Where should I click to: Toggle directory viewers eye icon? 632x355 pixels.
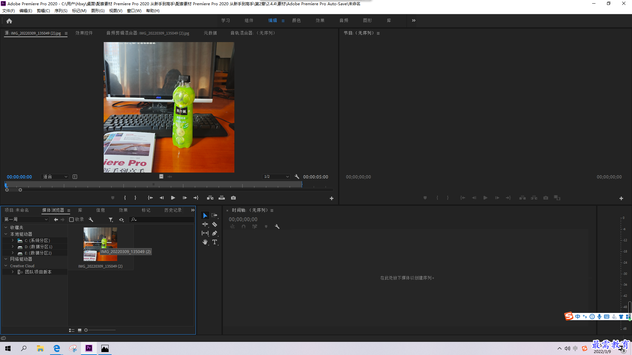click(121, 220)
